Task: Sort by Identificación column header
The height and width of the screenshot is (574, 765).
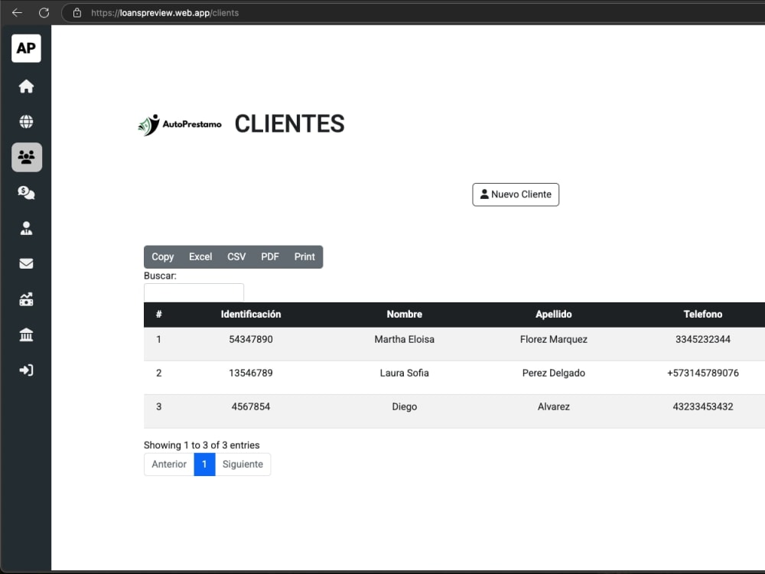Action: [x=251, y=315]
